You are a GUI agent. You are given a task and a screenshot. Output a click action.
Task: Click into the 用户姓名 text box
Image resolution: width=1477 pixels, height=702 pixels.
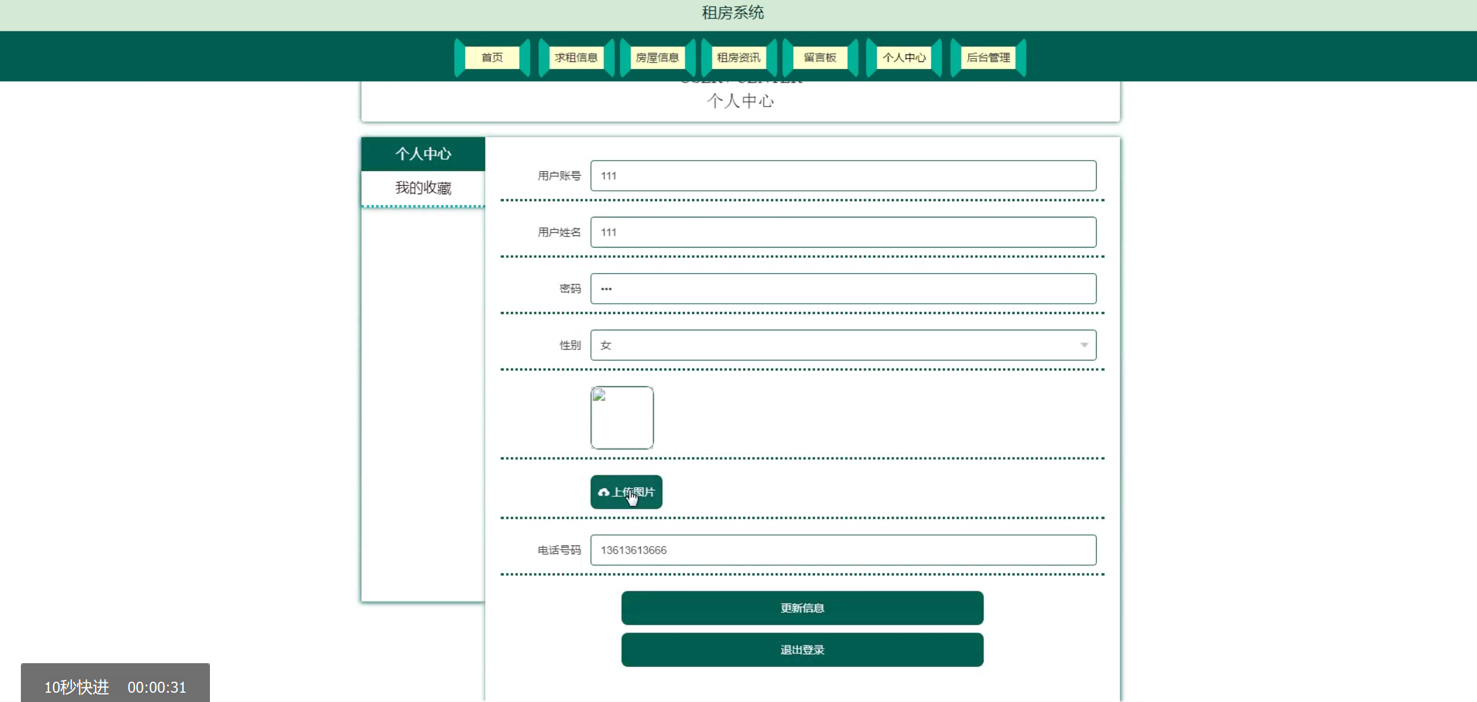tap(843, 232)
